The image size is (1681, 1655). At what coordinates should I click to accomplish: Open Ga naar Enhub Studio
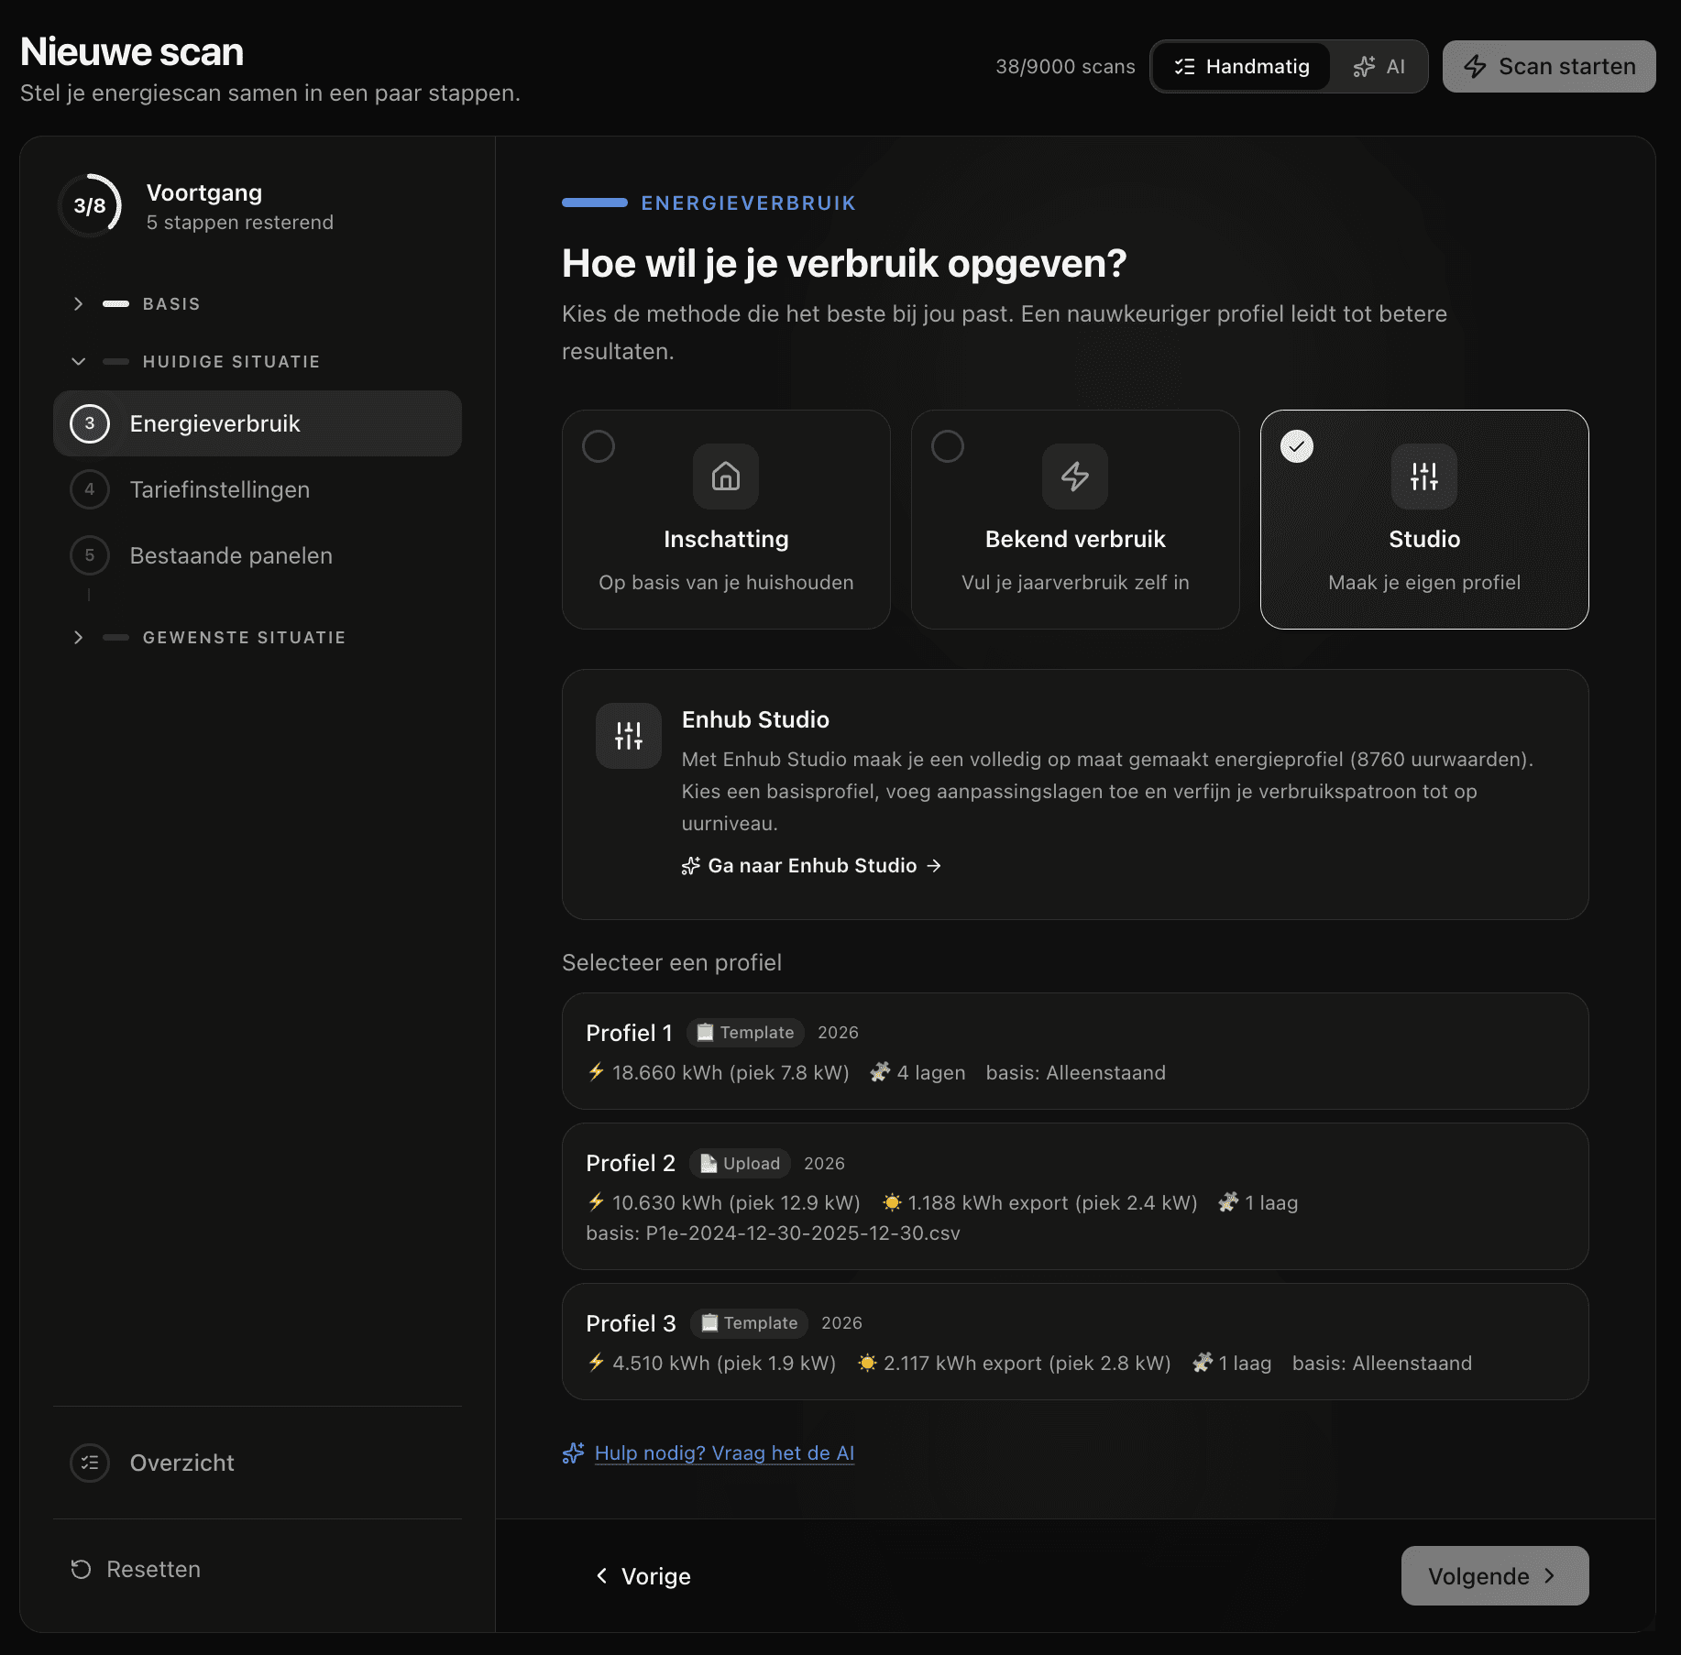point(812,865)
